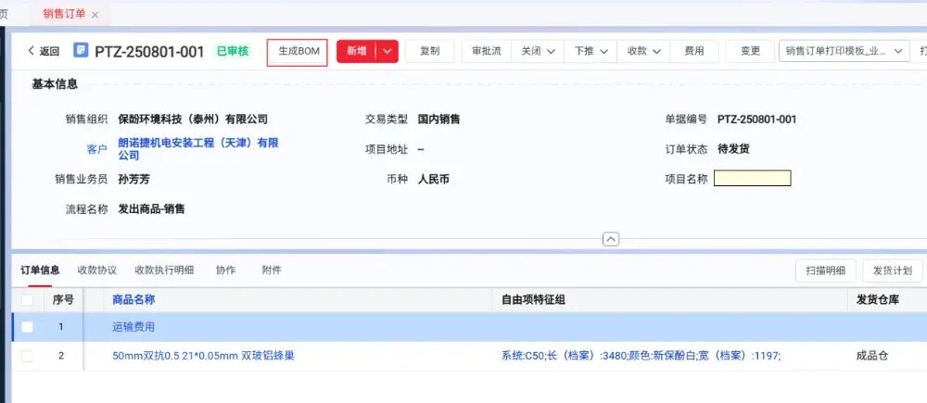Viewport: 927px width, 403px height.
Task: Click the 孙芳芳 salesperson value
Action: coord(133,179)
